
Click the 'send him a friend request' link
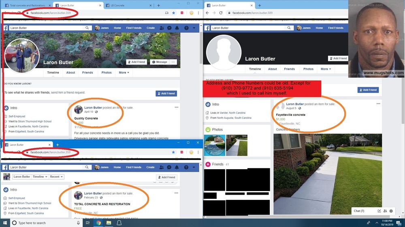coord(68,92)
